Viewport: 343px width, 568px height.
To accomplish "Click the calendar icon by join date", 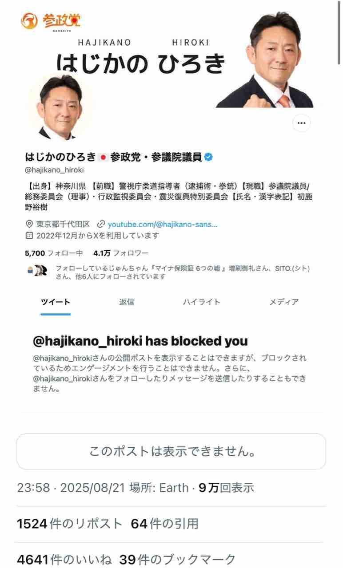I will click(x=29, y=236).
